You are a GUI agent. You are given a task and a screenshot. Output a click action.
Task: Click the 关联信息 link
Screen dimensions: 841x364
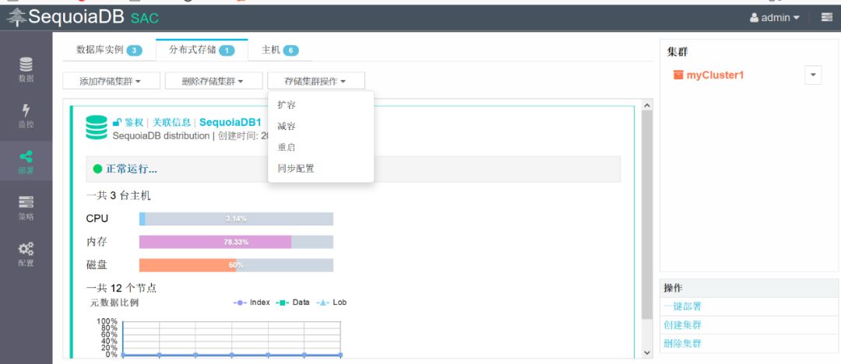pyautogui.click(x=171, y=123)
